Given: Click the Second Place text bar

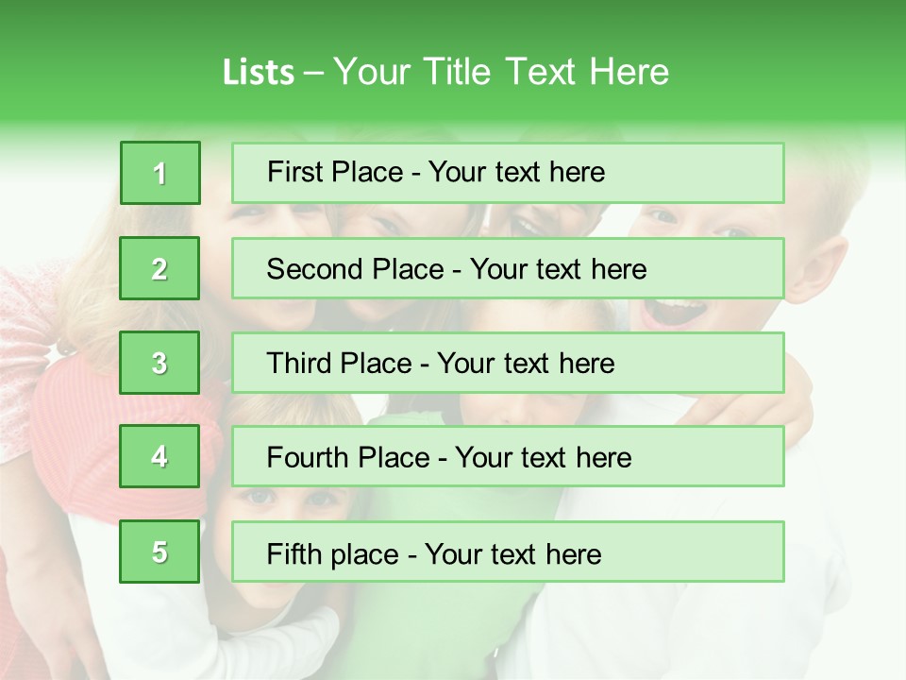Looking at the screenshot, I should point(508,268).
